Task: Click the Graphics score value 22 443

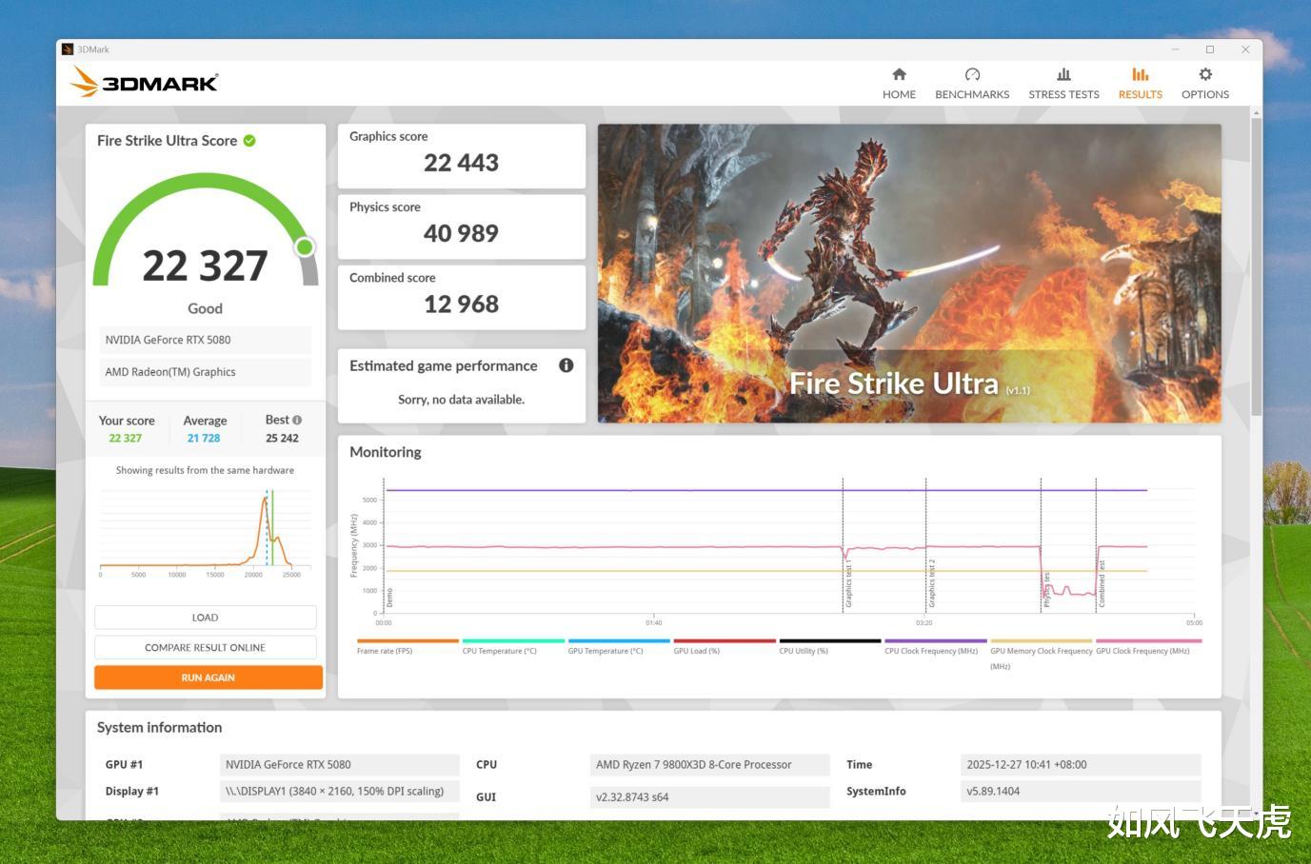Action: coord(462,163)
